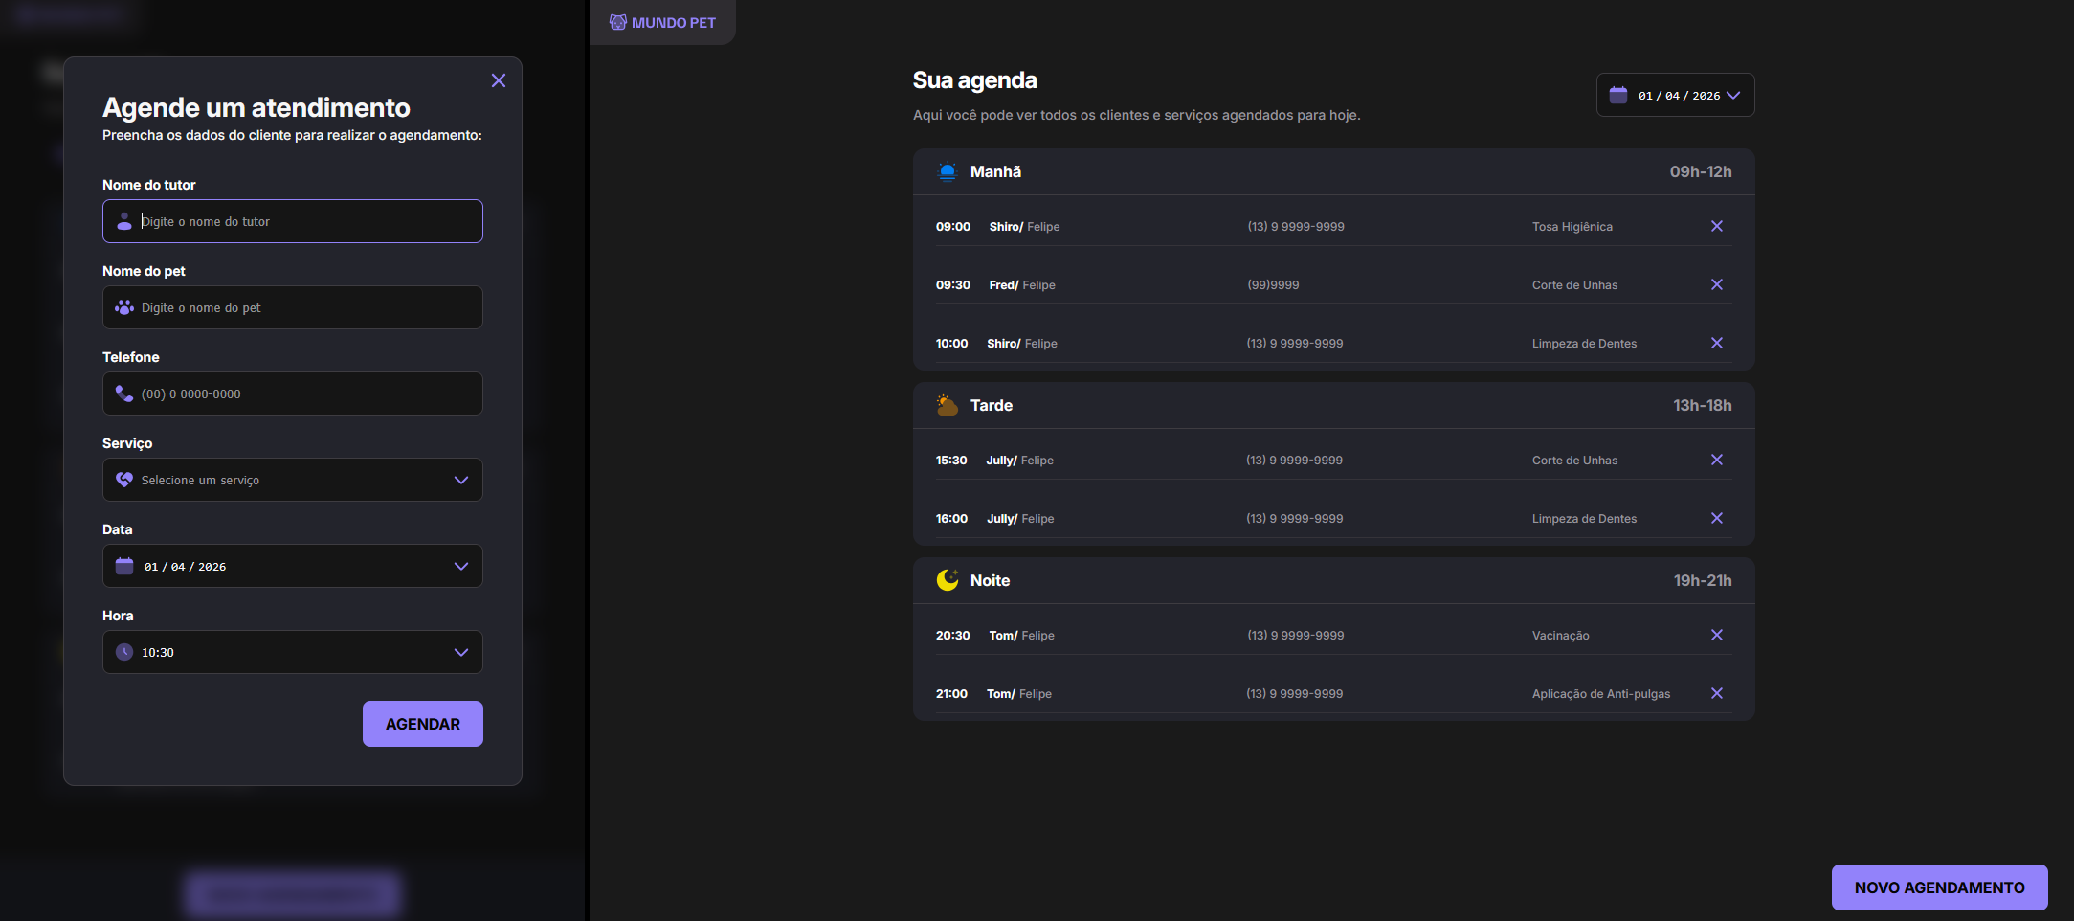Click the Noite moon icon
The width and height of the screenshot is (2074, 921).
[947, 580]
